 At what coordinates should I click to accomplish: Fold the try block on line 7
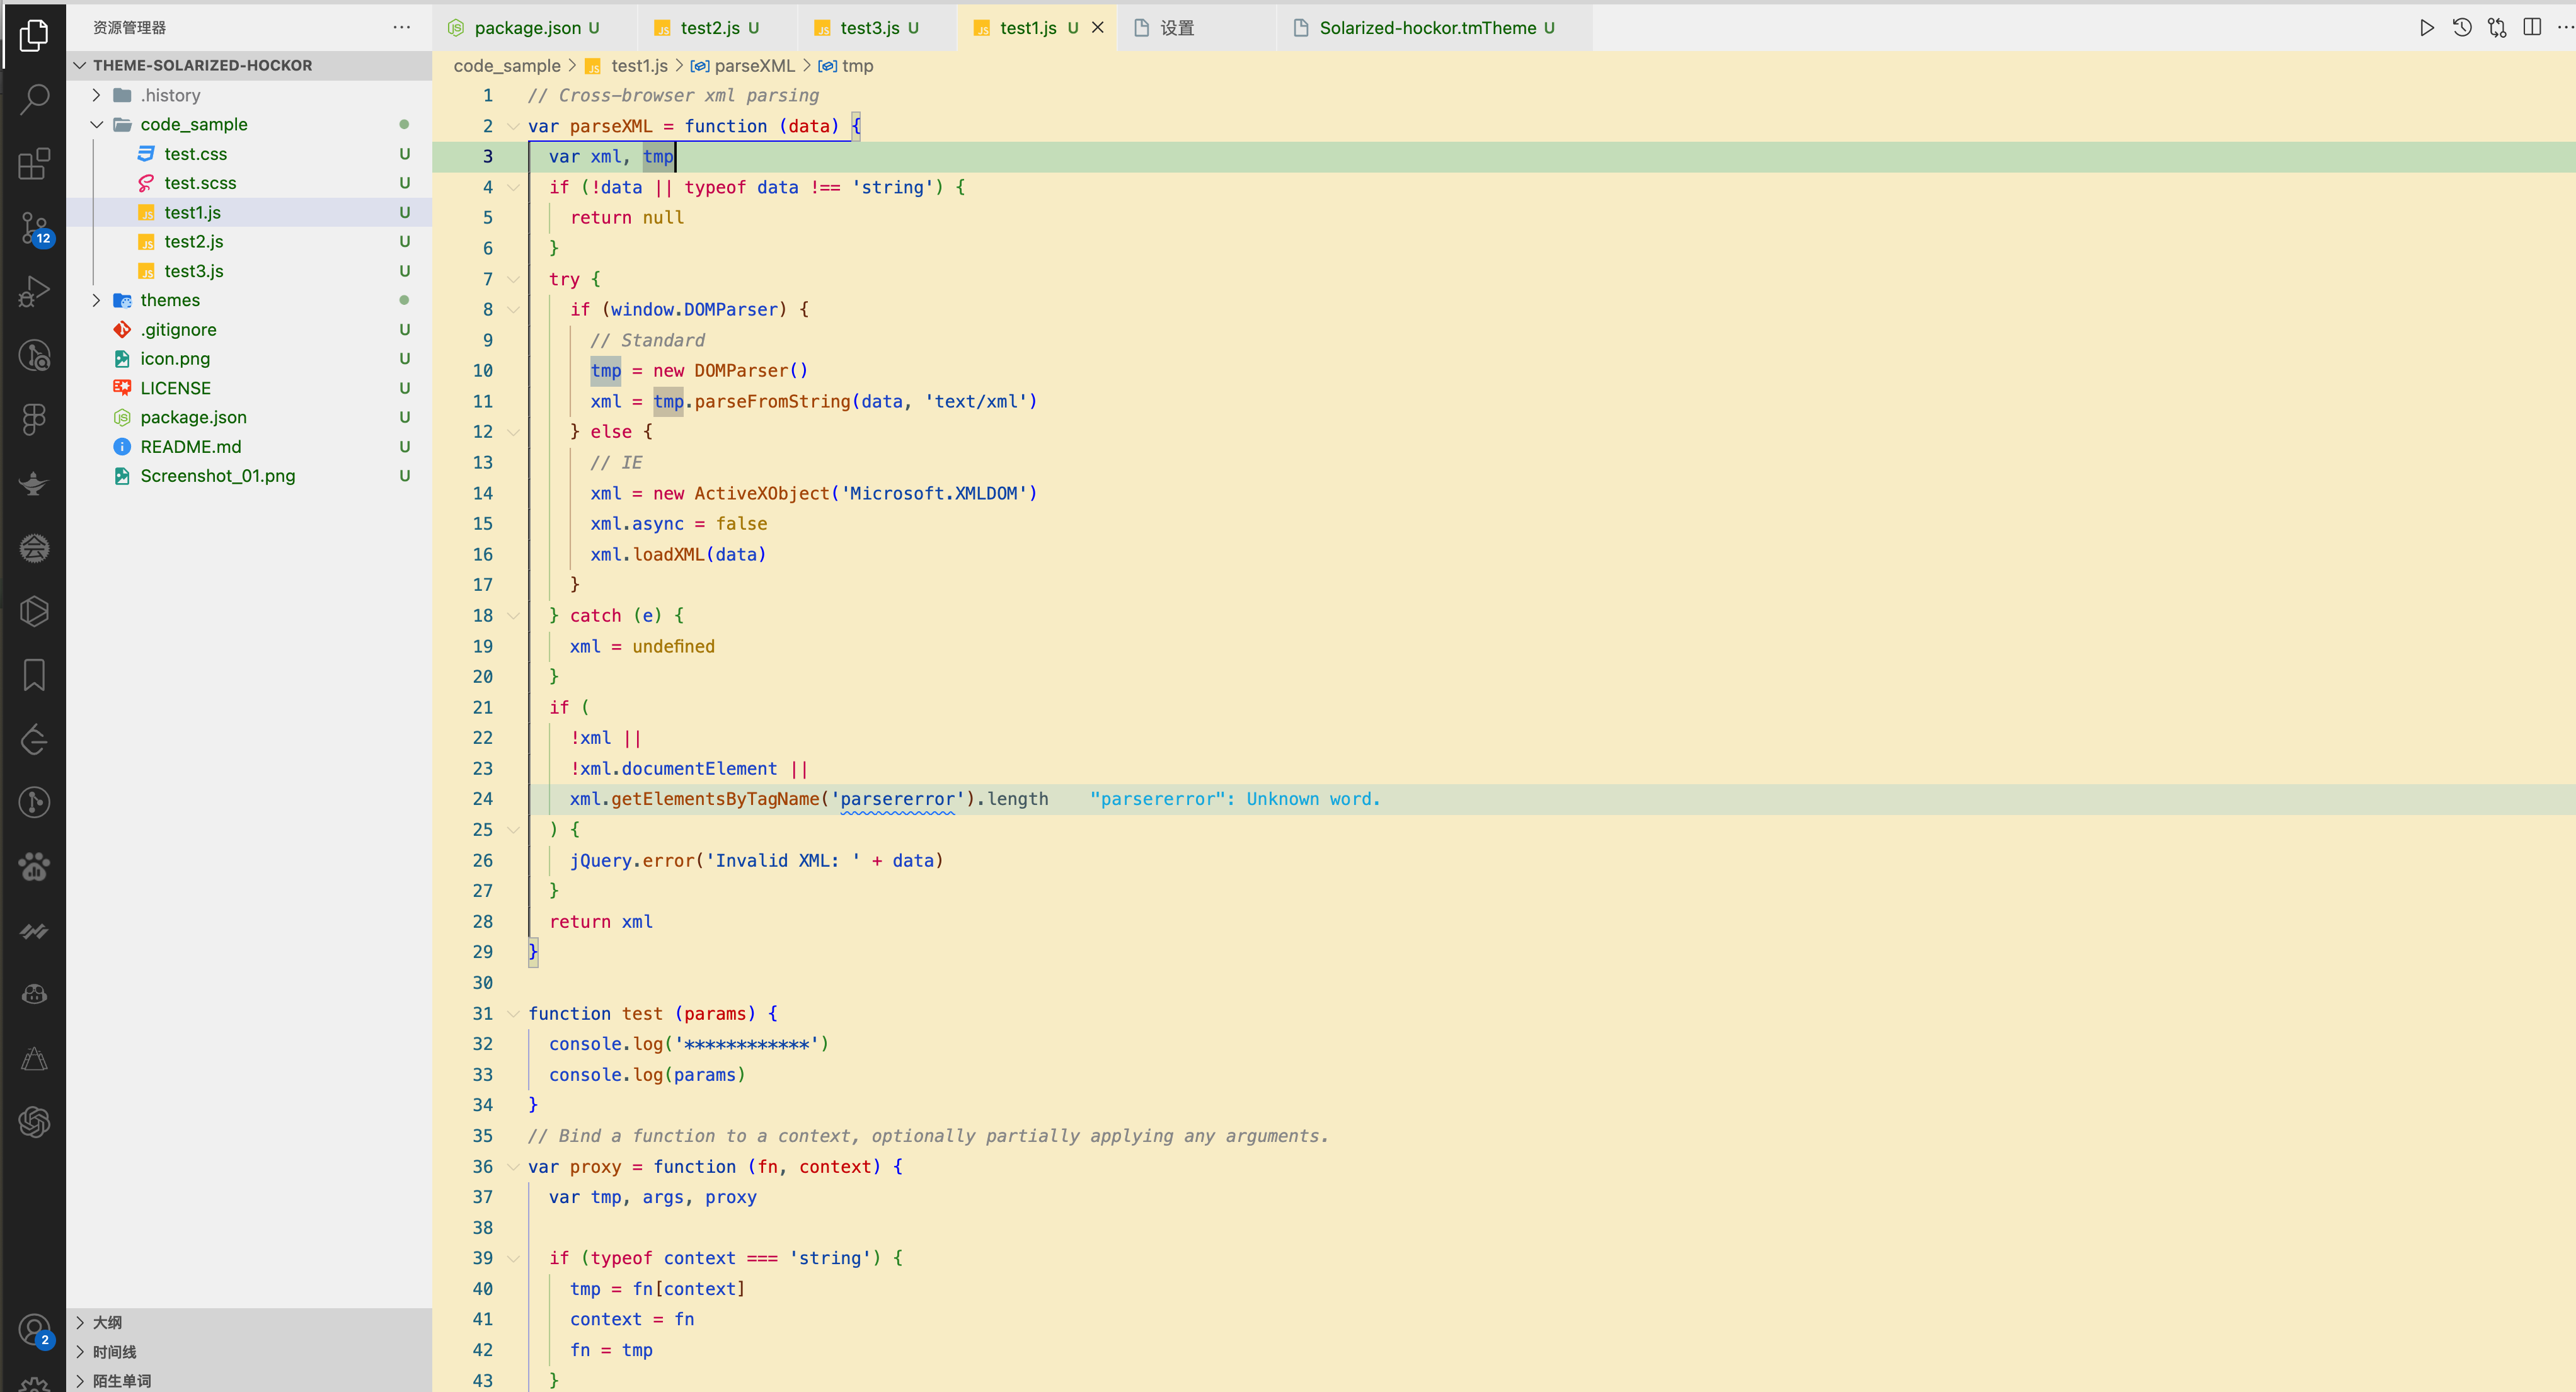[x=513, y=280]
